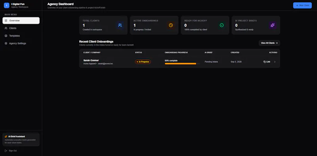Open Agency Settings menu item
Viewport: 317px width, 156px height.
coord(21,43)
